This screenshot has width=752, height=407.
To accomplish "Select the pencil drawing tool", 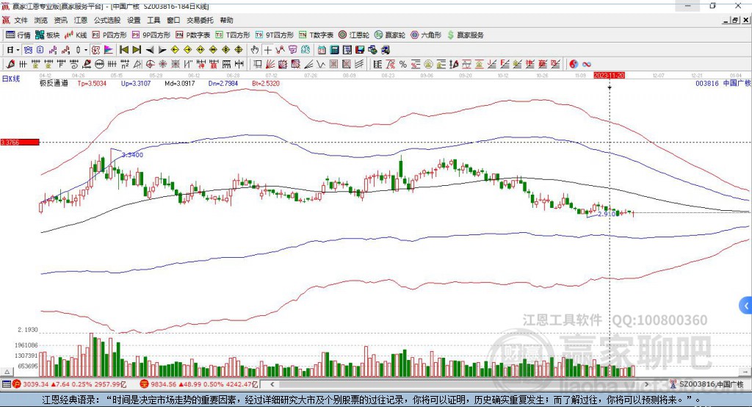I will (x=10, y=65).
